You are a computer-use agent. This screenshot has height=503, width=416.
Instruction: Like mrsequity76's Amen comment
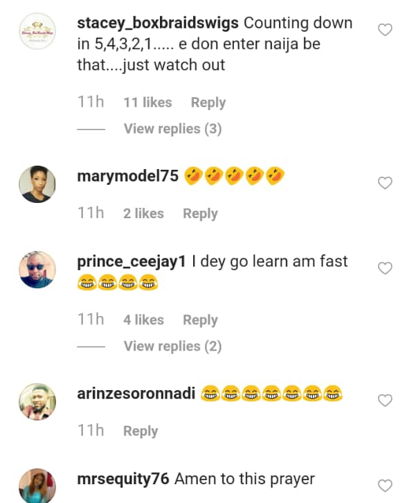(x=386, y=485)
